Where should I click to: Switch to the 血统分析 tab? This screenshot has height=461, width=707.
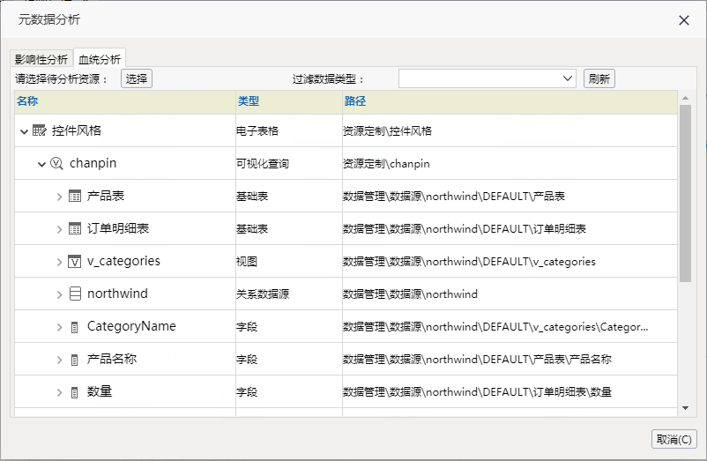pyautogui.click(x=100, y=59)
